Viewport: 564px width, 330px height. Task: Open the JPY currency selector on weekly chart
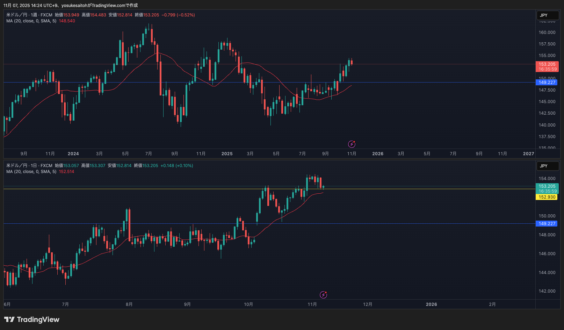547,15
